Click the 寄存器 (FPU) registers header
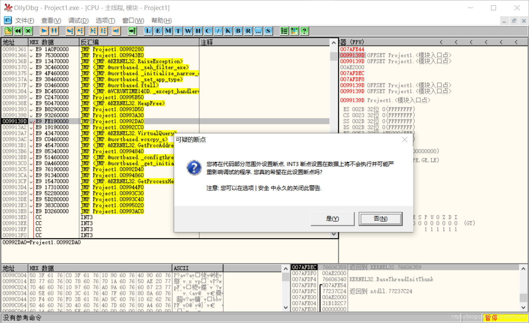 [352, 42]
